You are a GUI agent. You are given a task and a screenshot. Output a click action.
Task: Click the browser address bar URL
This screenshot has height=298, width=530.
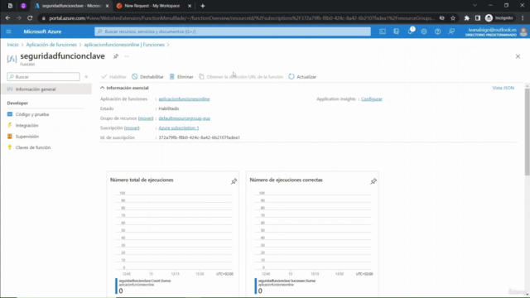[x=242, y=18]
